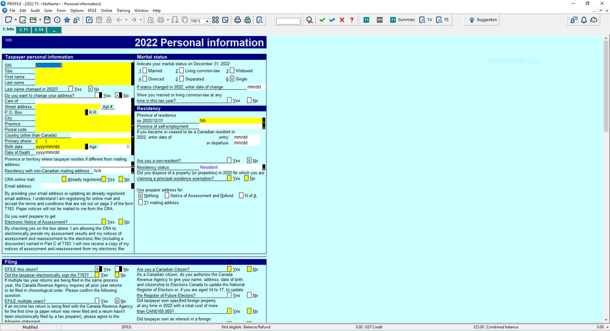Switch to the 3. T4 tab

click(x=38, y=30)
